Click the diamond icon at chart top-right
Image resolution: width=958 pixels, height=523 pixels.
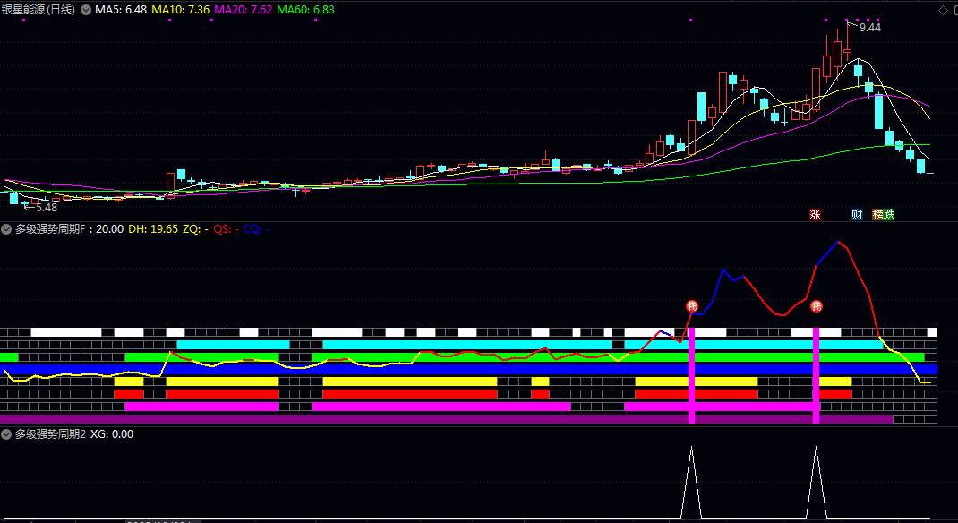tap(941, 10)
